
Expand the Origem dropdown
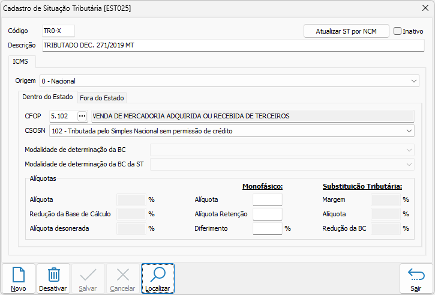pyautogui.click(x=414, y=81)
